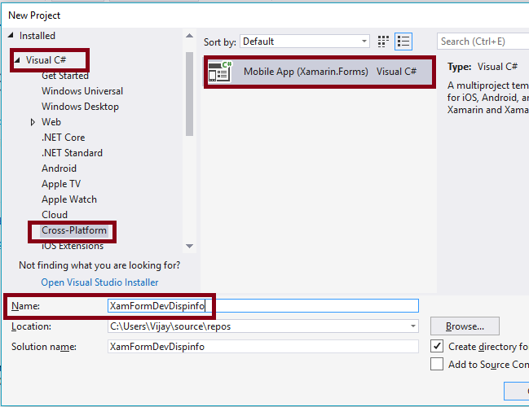Select Cross-Platform category
This screenshot has width=529, height=407.
tap(74, 230)
